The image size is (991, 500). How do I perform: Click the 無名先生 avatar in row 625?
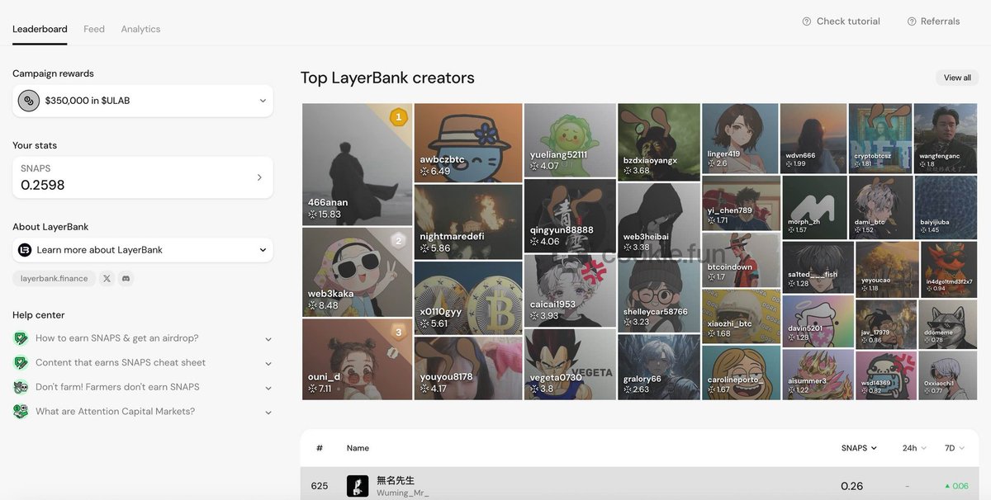point(358,486)
